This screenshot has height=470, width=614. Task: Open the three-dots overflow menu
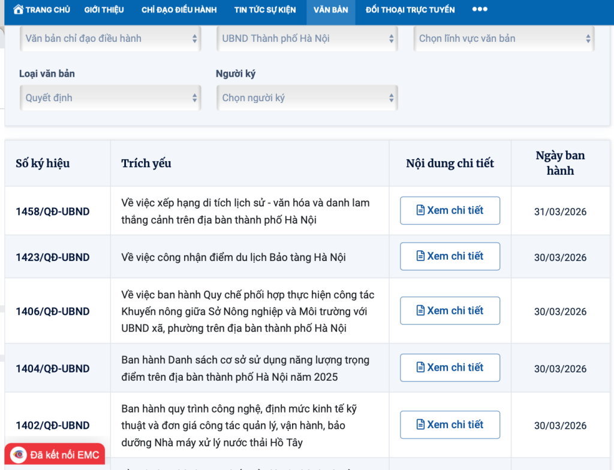pos(480,9)
